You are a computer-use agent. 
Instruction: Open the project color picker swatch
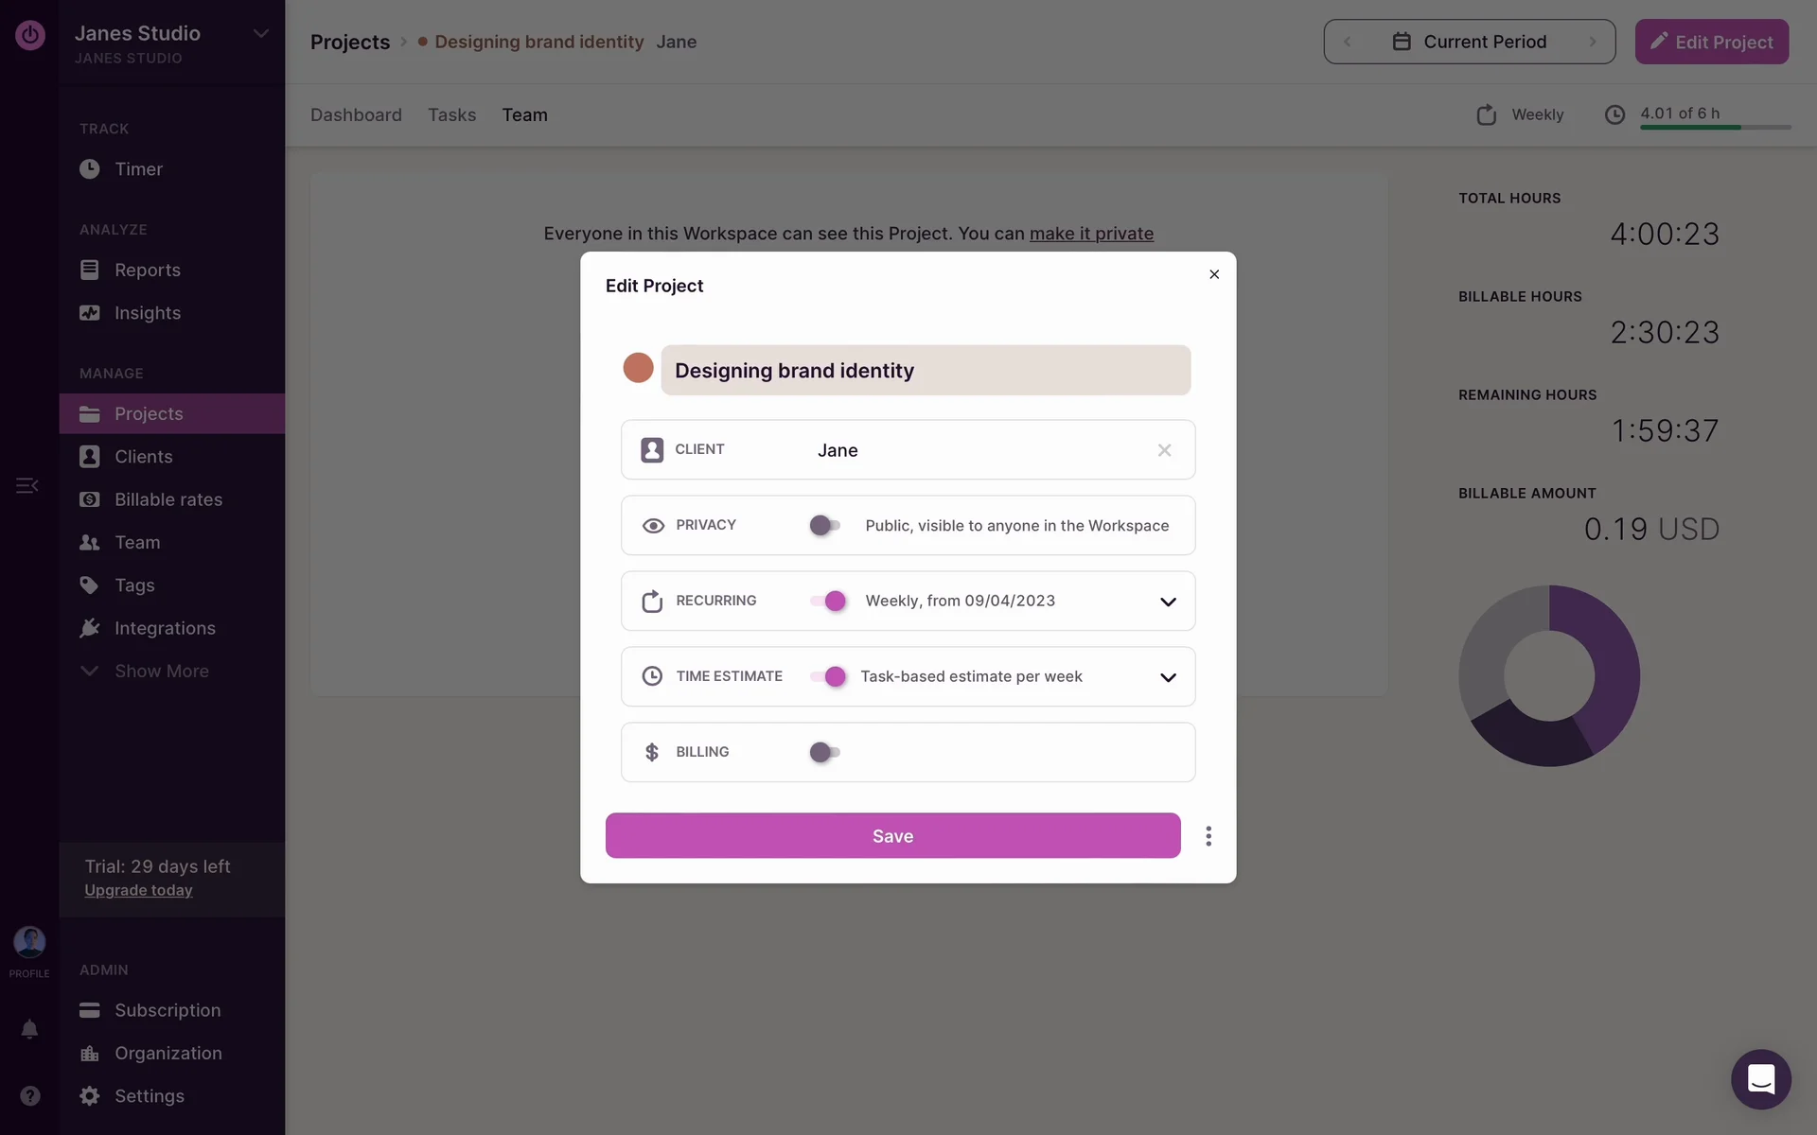638,368
